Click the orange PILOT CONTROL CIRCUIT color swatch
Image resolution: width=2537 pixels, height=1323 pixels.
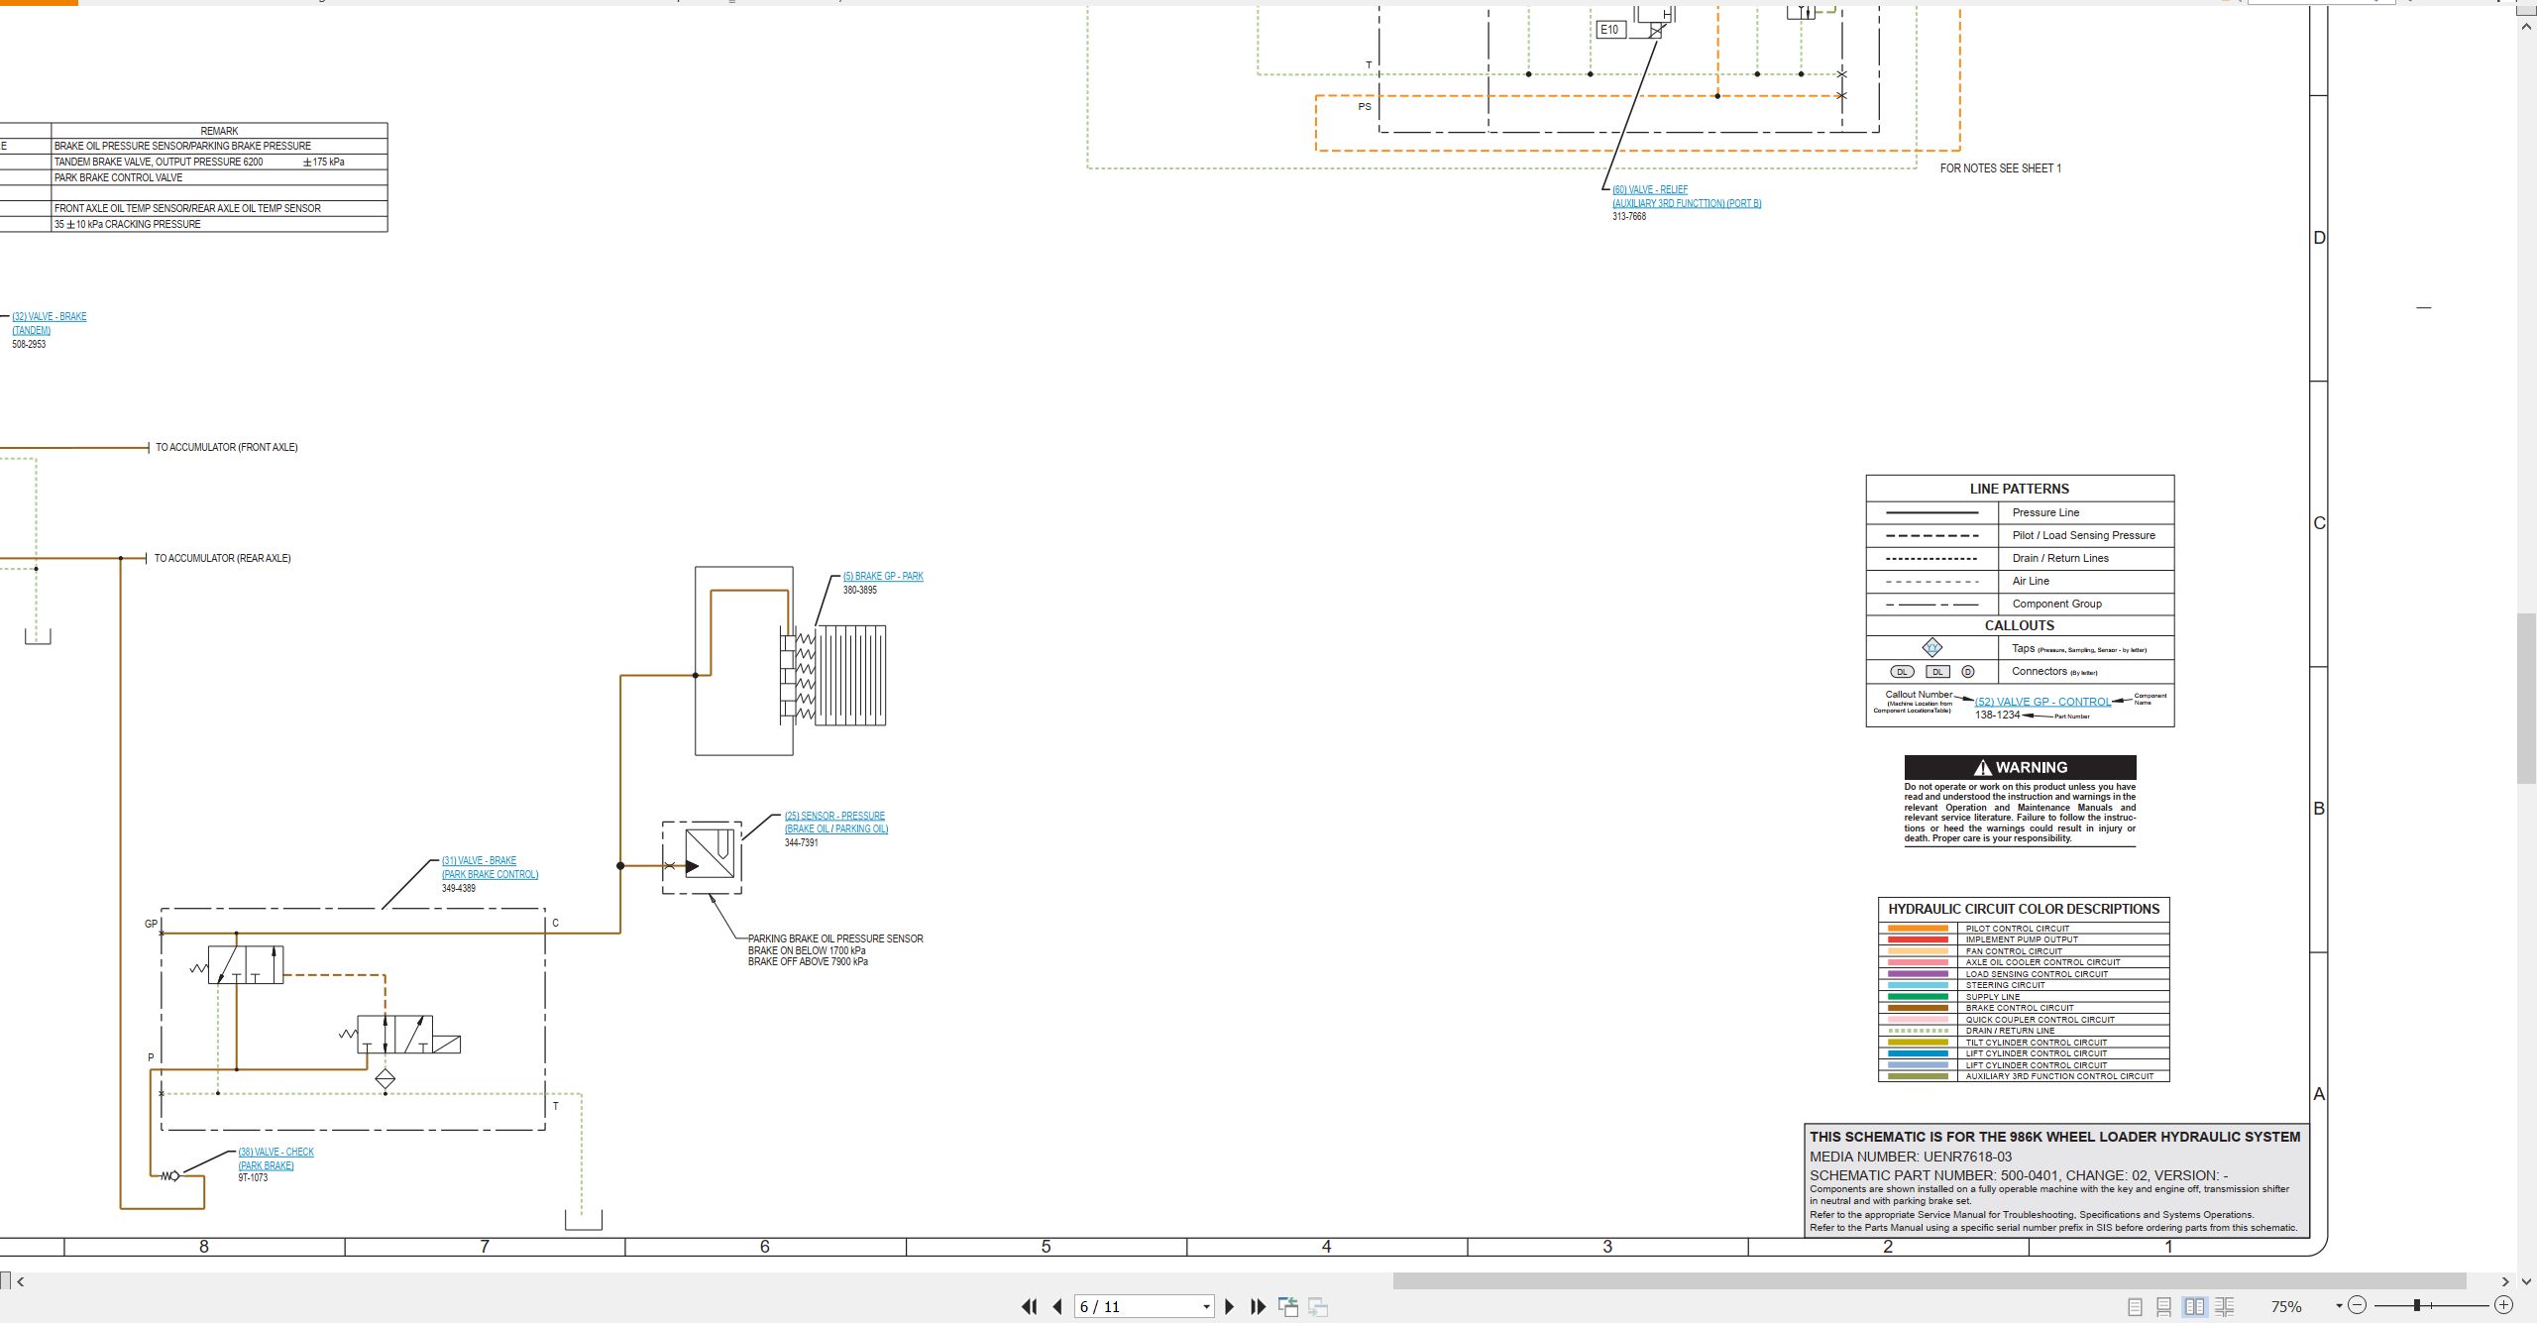[1918, 929]
